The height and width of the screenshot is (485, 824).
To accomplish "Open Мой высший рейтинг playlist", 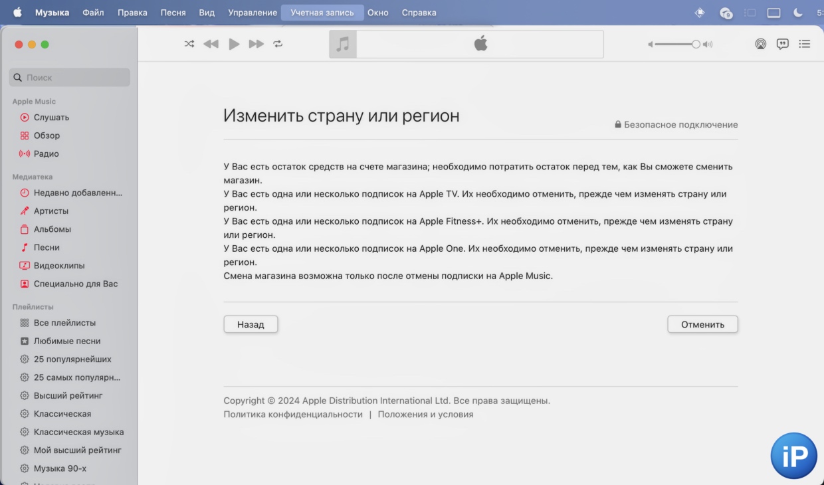I will (70, 450).
